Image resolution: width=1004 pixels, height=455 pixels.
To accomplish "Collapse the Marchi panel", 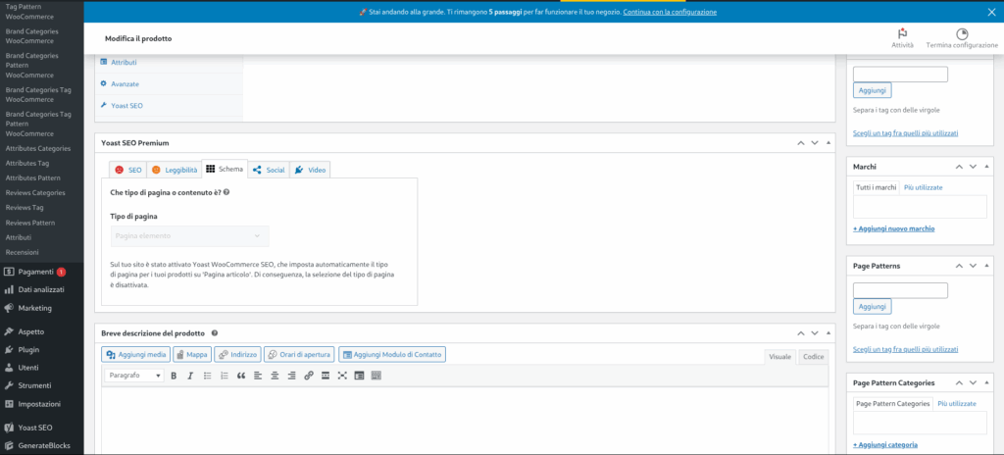I will tap(986, 167).
